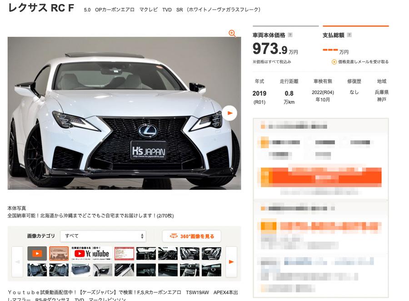Click the large white Lexus main photo
Image resolution: width=409 pixels, height=301 pixels.
point(124,113)
